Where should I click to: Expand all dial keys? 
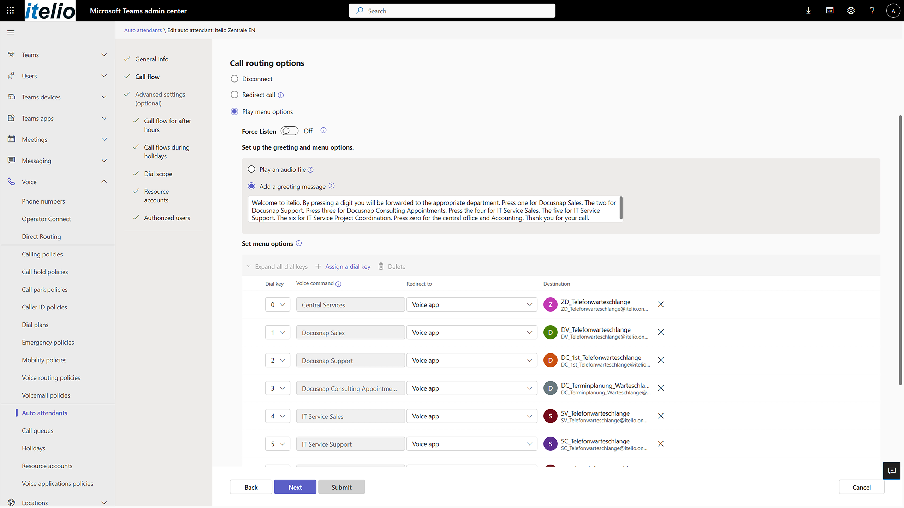277,266
